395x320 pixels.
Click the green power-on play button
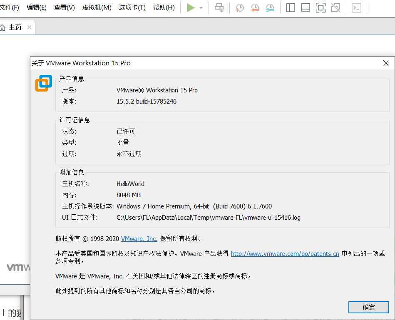(191, 8)
